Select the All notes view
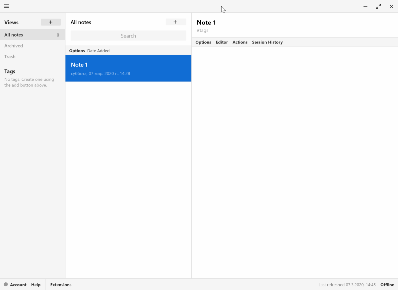Image resolution: width=398 pixels, height=290 pixels. [x=14, y=35]
